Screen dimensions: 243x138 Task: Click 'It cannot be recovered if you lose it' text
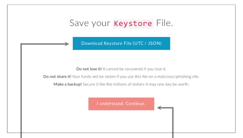[x=134, y=69]
